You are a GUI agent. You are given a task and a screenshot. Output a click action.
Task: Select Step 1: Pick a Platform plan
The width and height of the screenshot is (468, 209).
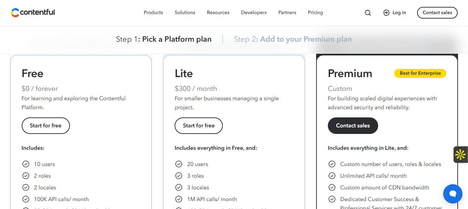(x=164, y=39)
